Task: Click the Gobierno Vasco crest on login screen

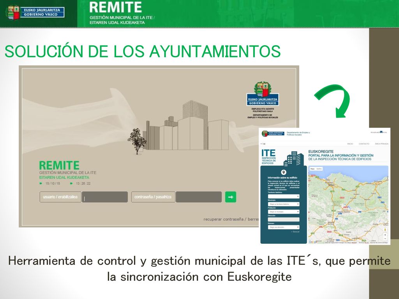Action: pyautogui.click(x=263, y=93)
